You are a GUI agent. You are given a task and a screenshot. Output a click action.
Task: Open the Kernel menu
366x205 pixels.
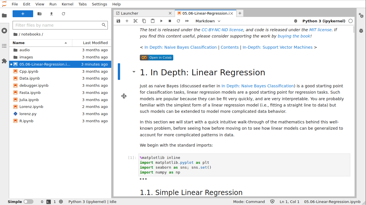(67, 4)
